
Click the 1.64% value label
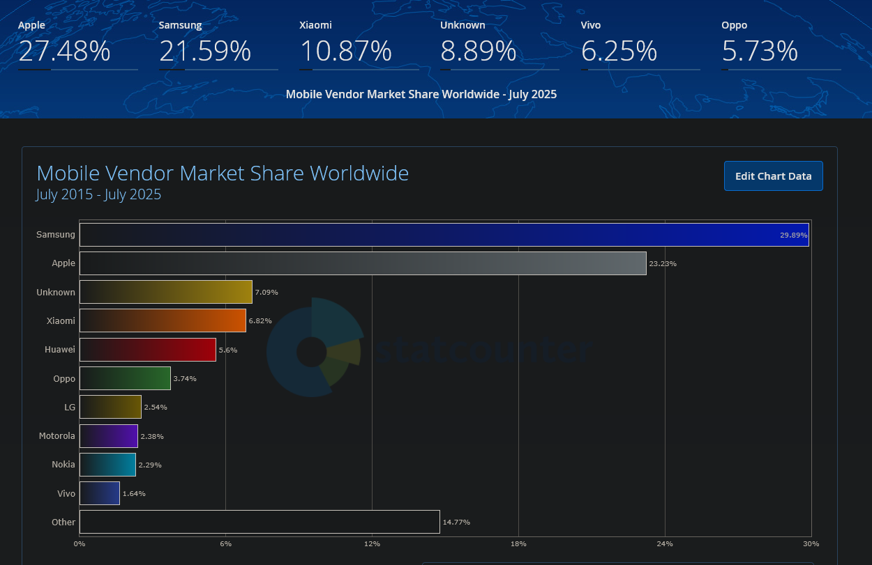(134, 494)
